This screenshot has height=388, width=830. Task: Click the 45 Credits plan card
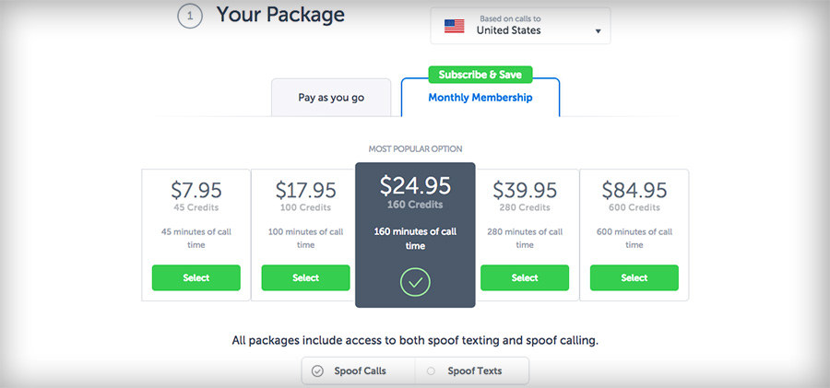point(196,235)
